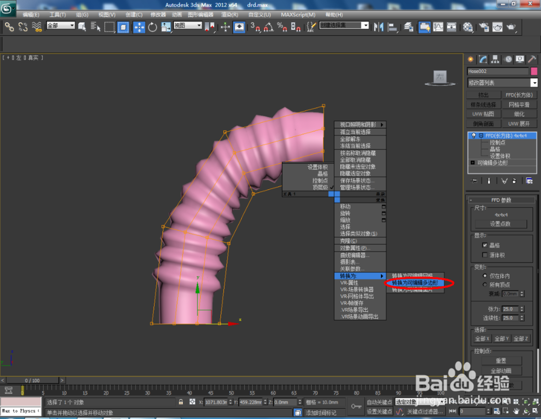Image resolution: width=541 pixels, height=419 pixels.
Task: Switch to the Motion command panel tab
Action: (508, 60)
